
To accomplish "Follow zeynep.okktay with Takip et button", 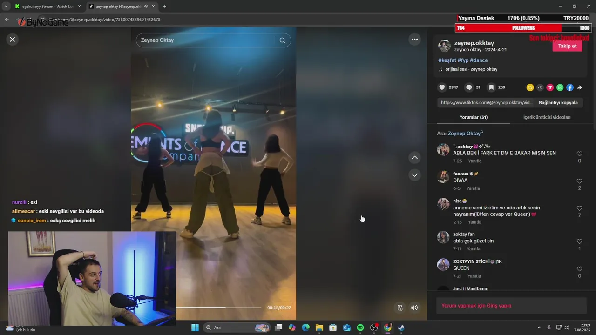I will click(x=567, y=46).
